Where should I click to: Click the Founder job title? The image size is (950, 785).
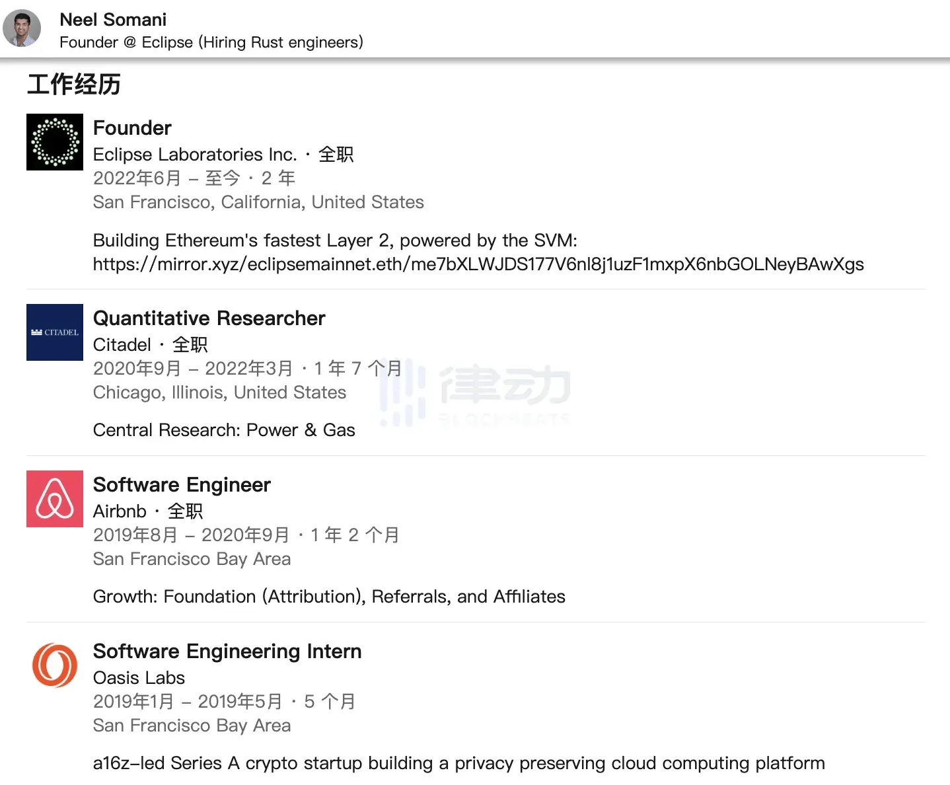132,128
